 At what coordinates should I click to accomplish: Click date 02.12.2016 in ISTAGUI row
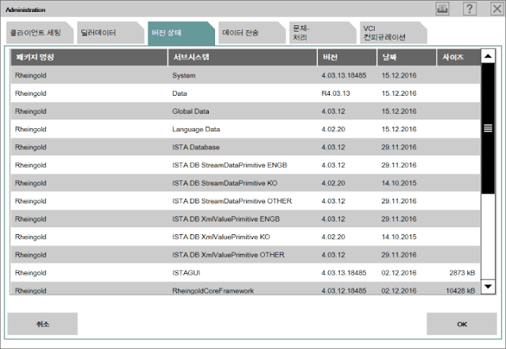click(x=398, y=273)
